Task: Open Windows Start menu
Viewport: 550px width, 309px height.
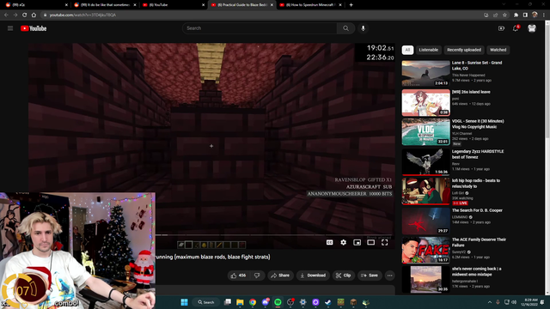Action: [x=184, y=302]
